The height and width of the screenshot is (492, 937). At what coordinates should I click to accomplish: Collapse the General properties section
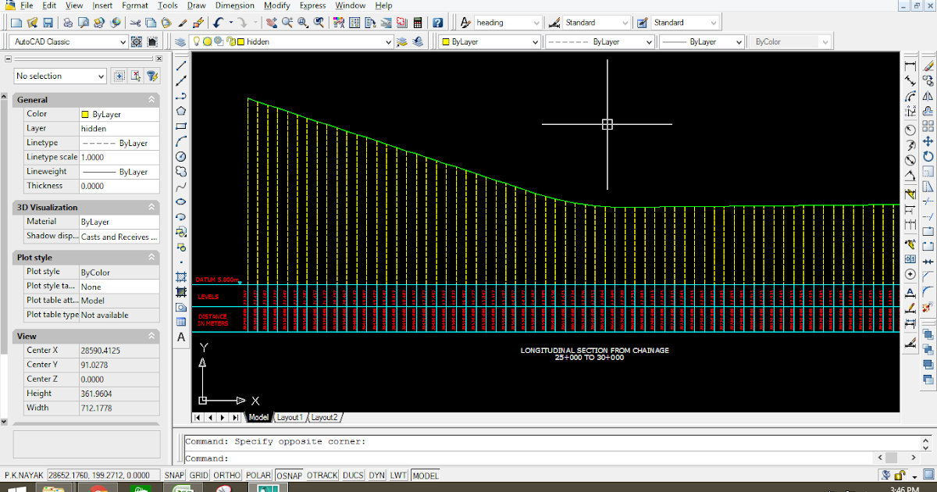[x=151, y=100]
